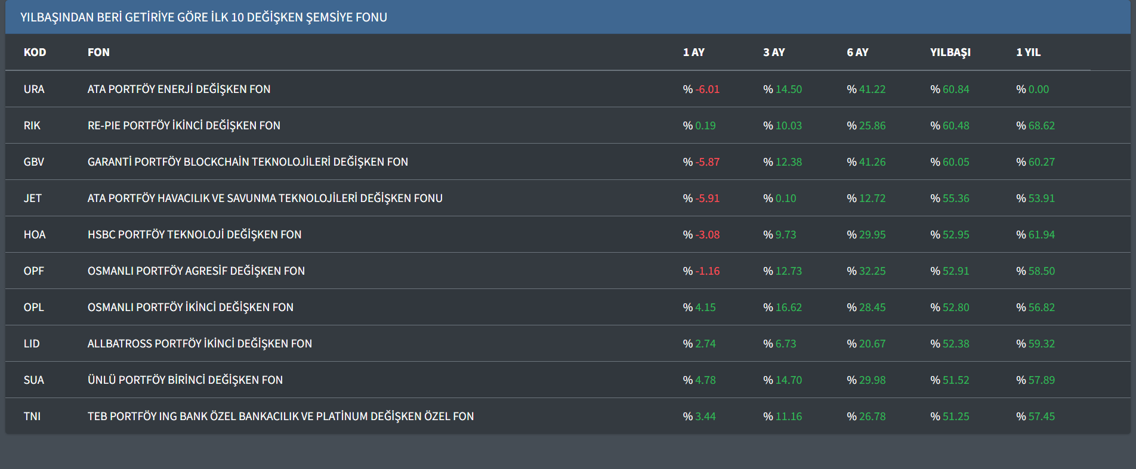Open TEB PORTFÖY ING BANK fund row
The image size is (1136, 469).
point(280,416)
